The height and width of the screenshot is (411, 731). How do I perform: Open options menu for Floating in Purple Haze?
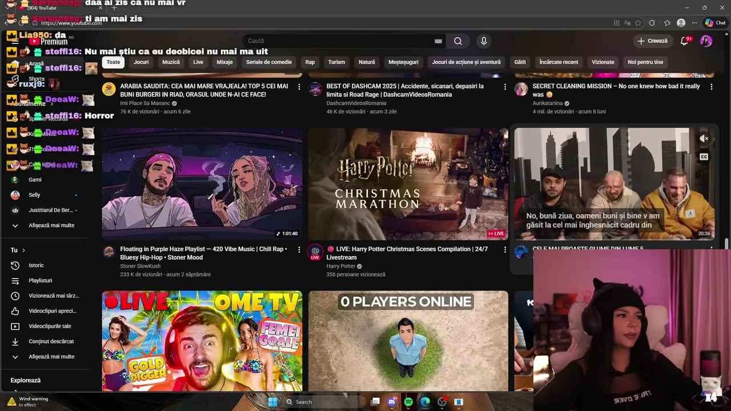[299, 250]
